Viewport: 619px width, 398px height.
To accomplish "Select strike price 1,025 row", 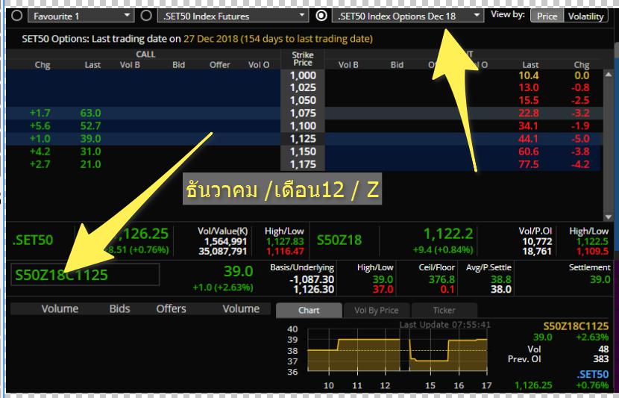I will [x=303, y=87].
